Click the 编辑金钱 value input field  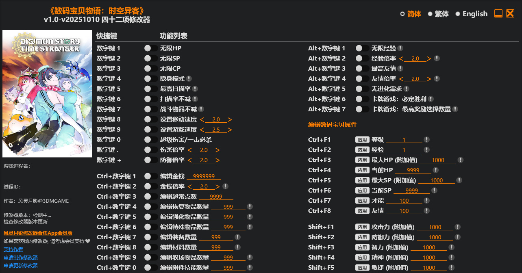(204, 176)
